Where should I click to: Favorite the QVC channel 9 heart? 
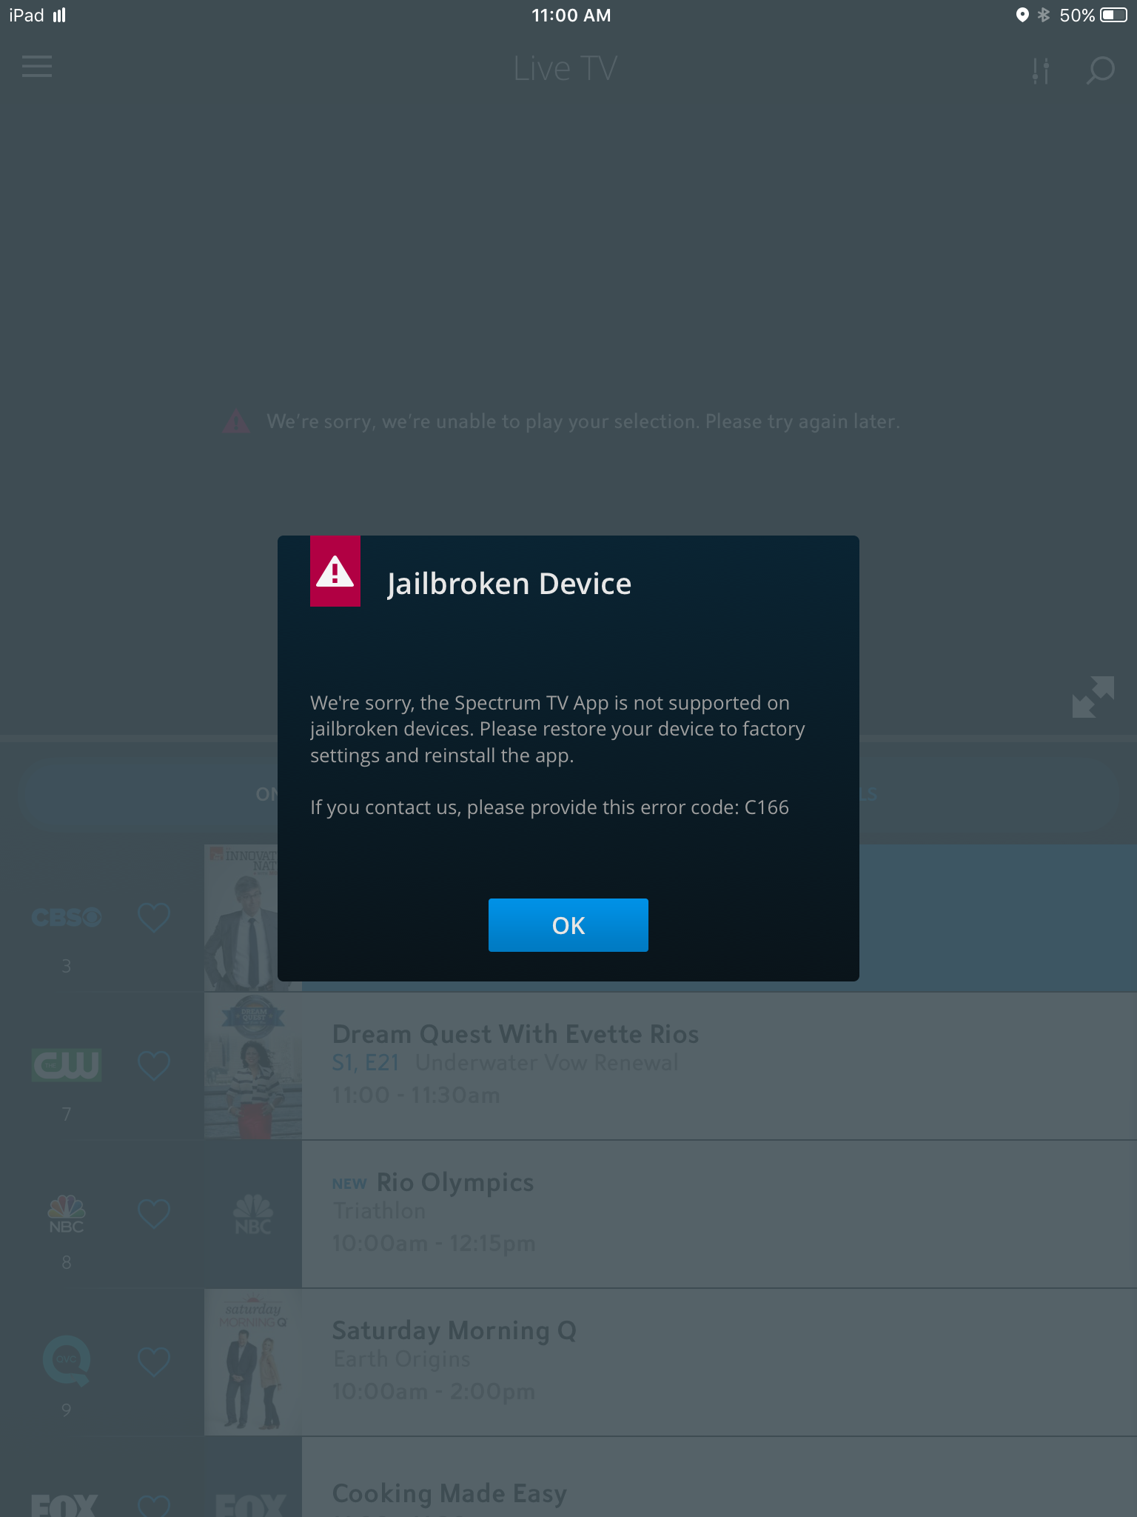(x=154, y=1361)
